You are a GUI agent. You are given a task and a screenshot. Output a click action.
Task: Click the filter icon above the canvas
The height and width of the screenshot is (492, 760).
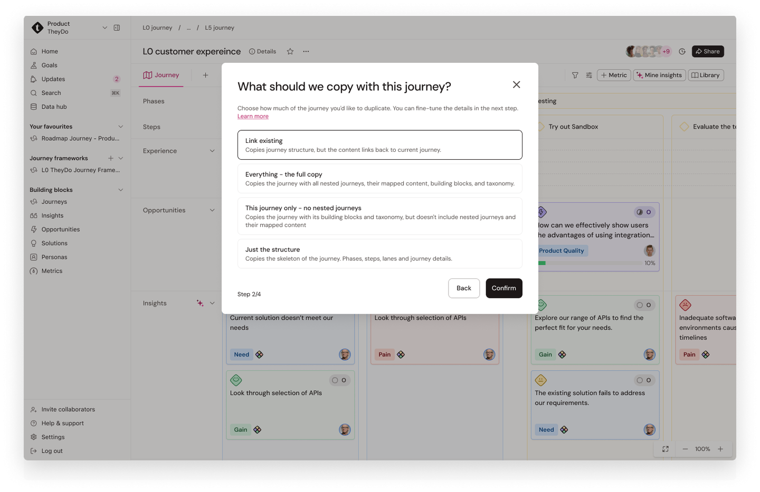click(x=575, y=75)
